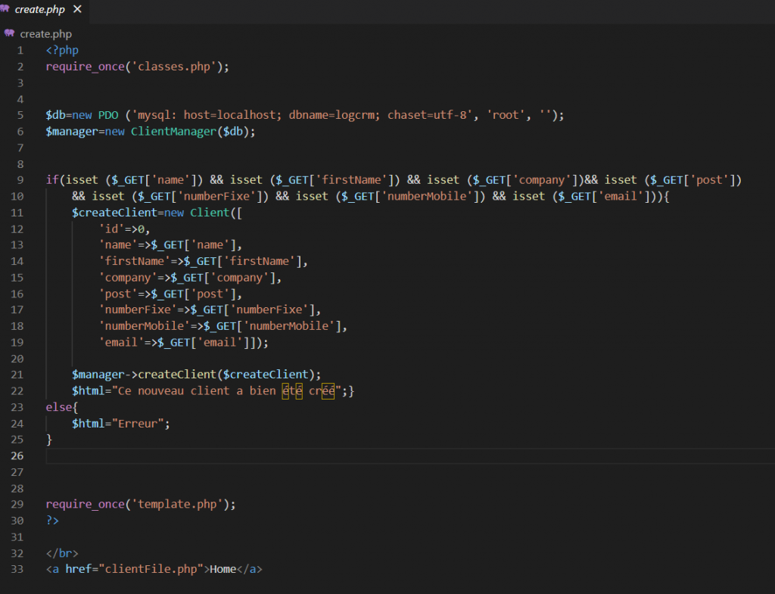Viewport: 775px width, 594px height.
Task: Click the $manager variable on line 21
Action: point(98,374)
